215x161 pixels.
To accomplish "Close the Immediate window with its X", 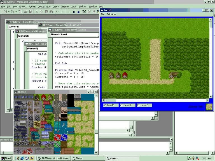I will (171, 139).
